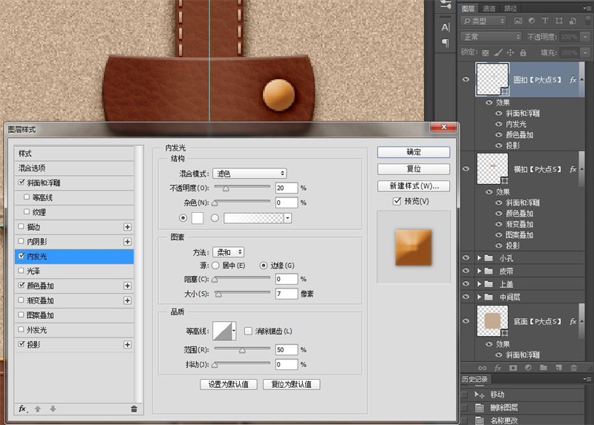Hide the 圆扣 layer with eye icon
This screenshot has width=594, height=425.
pos(466,79)
